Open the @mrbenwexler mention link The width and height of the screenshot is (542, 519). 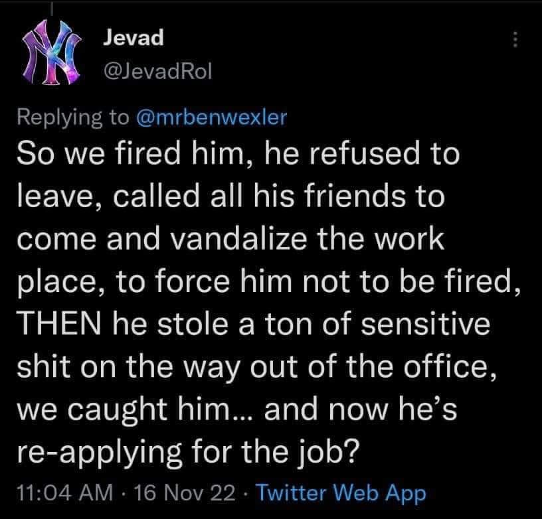(x=211, y=117)
